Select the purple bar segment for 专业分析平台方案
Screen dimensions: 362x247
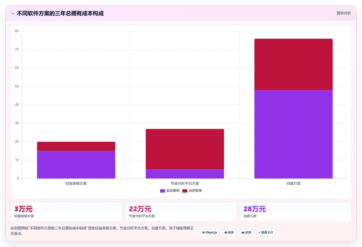tap(185, 174)
